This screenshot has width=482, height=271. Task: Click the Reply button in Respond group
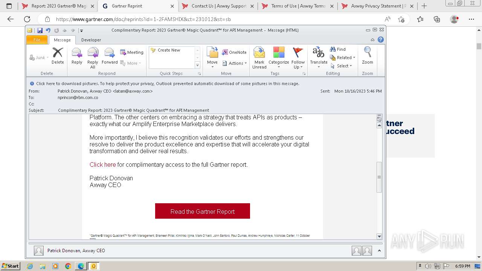click(77, 56)
